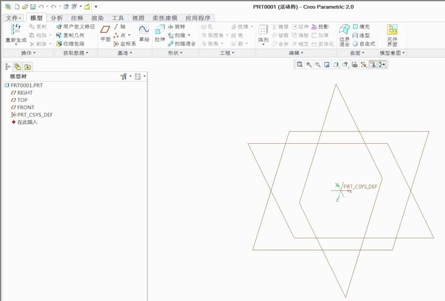Click the refit view icon in graphics toolbar
Viewport: 445px width, 301px height.
tap(299, 65)
